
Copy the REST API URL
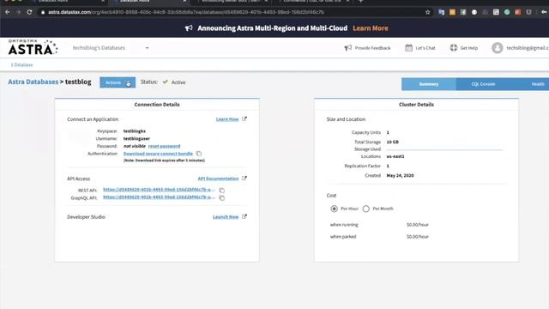pyautogui.click(x=221, y=191)
